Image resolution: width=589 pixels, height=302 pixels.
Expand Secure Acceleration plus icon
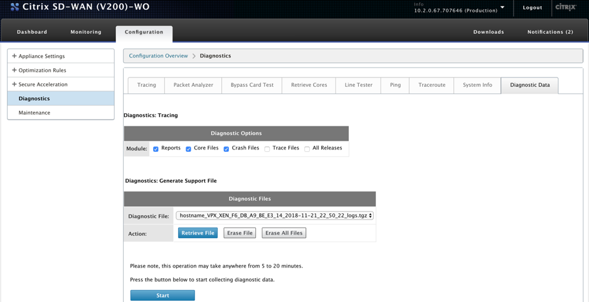14,84
